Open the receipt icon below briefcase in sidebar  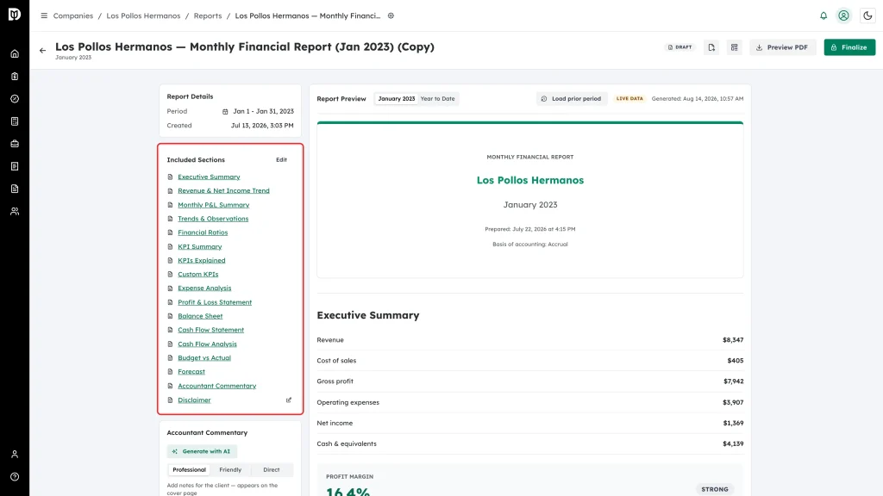pyautogui.click(x=15, y=166)
